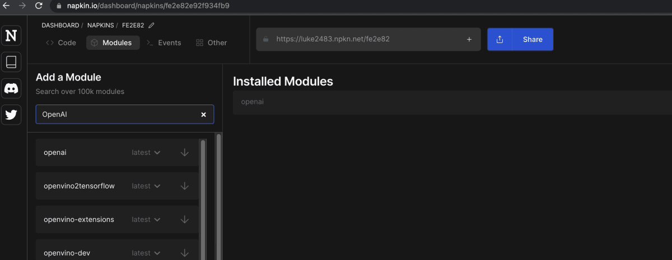
Task: Click the Search over 100k modules text
Action: [x=80, y=91]
